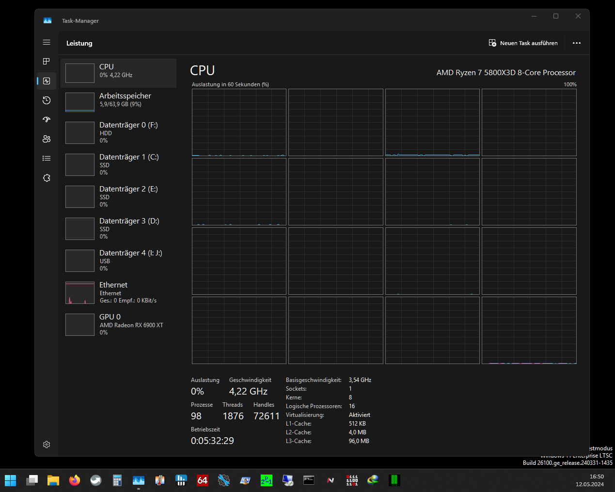Click the '100%' graph scale label

pos(570,84)
